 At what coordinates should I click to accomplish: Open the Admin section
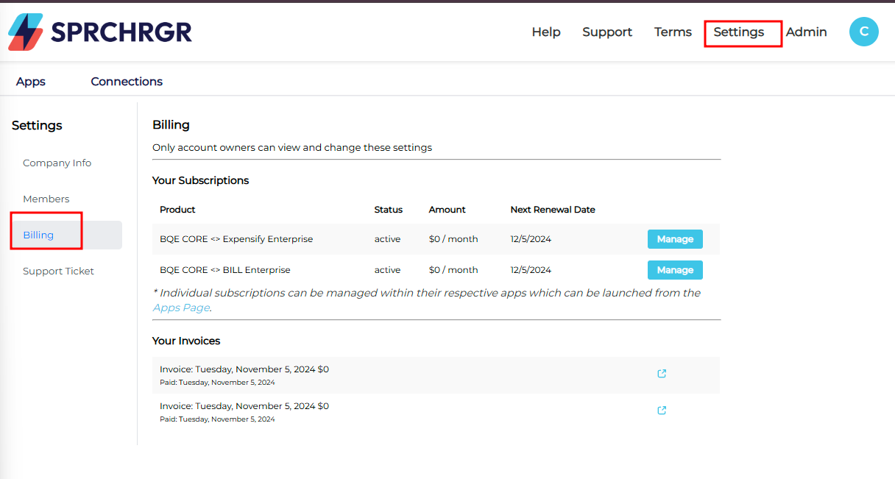point(806,32)
